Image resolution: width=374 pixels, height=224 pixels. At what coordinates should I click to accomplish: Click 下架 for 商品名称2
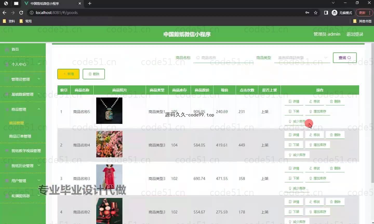coord(294,212)
